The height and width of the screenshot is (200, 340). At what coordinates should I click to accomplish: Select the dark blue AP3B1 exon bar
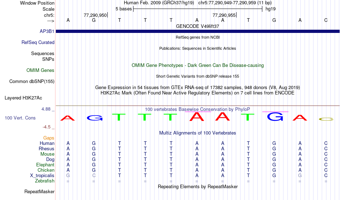pos(198,31)
